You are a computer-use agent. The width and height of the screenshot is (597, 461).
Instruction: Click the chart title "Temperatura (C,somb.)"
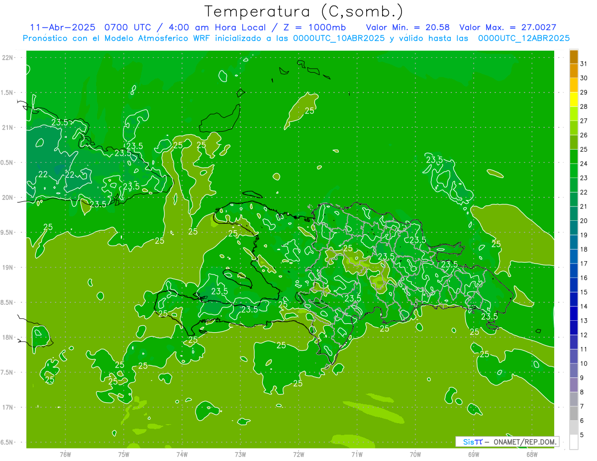point(304,11)
